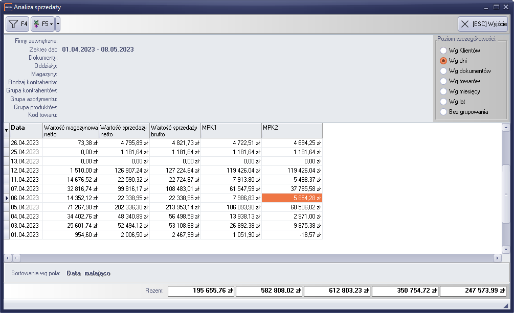Click the MPK1 column header
This screenshot has width=514, height=313.
[x=231, y=131]
